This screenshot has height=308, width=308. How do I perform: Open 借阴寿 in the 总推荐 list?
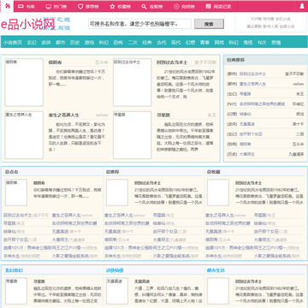[110, 240]
